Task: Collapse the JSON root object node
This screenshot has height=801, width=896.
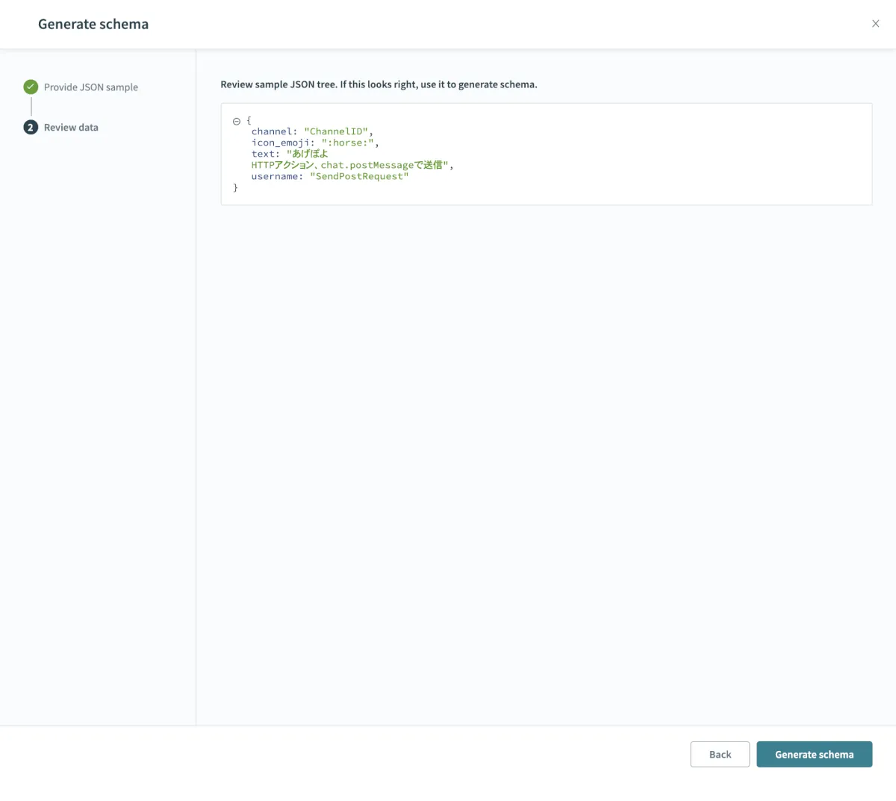Action: click(237, 121)
